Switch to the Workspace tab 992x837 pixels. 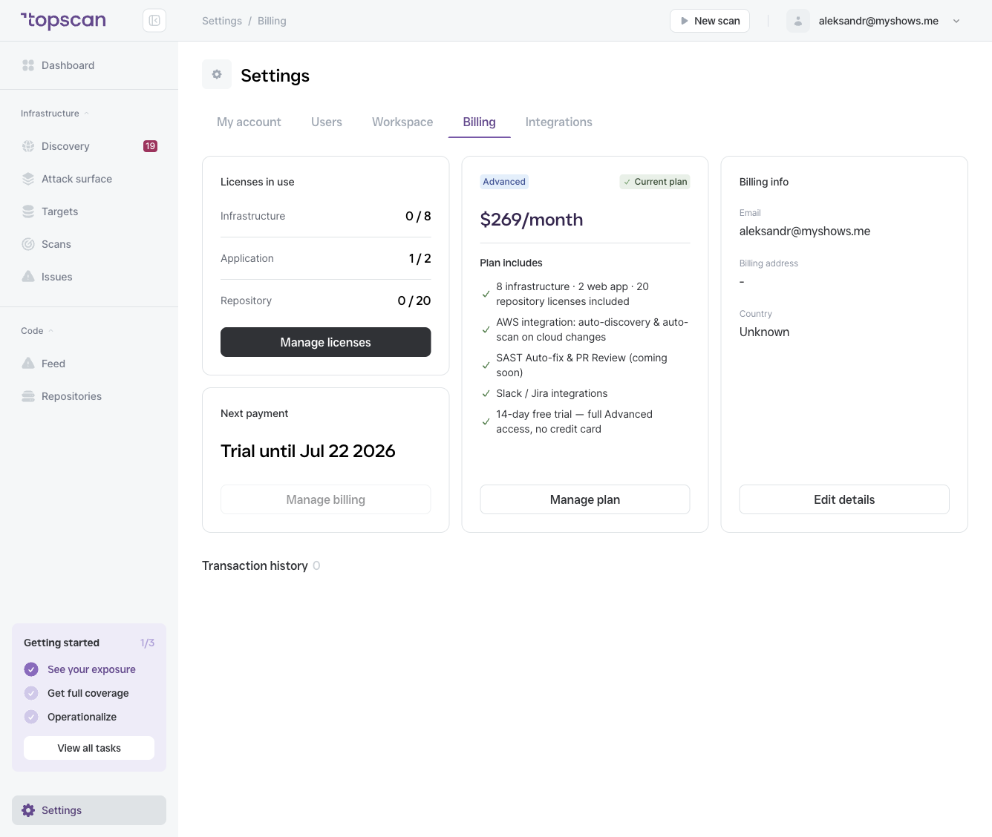tap(402, 122)
